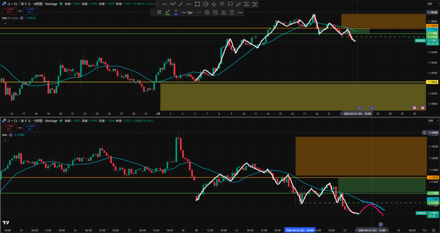Add an alert using the alarm clock icon
Image resolution: width=440 pixels, height=233 pixels.
pyautogui.click(x=215, y=12)
